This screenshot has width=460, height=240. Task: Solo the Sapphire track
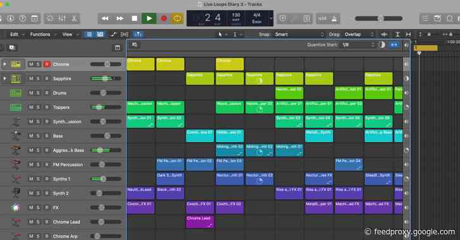(38, 79)
